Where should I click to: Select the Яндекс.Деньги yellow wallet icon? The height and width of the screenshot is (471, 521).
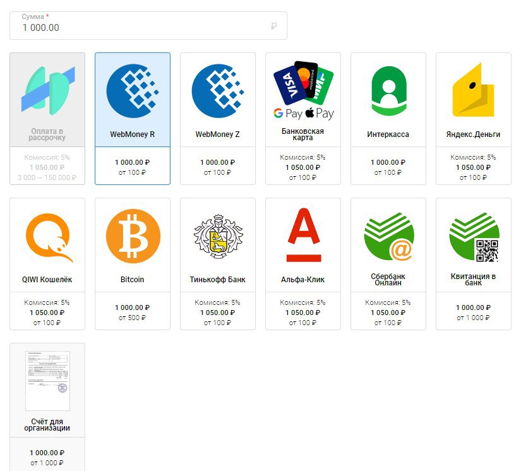pos(474,90)
